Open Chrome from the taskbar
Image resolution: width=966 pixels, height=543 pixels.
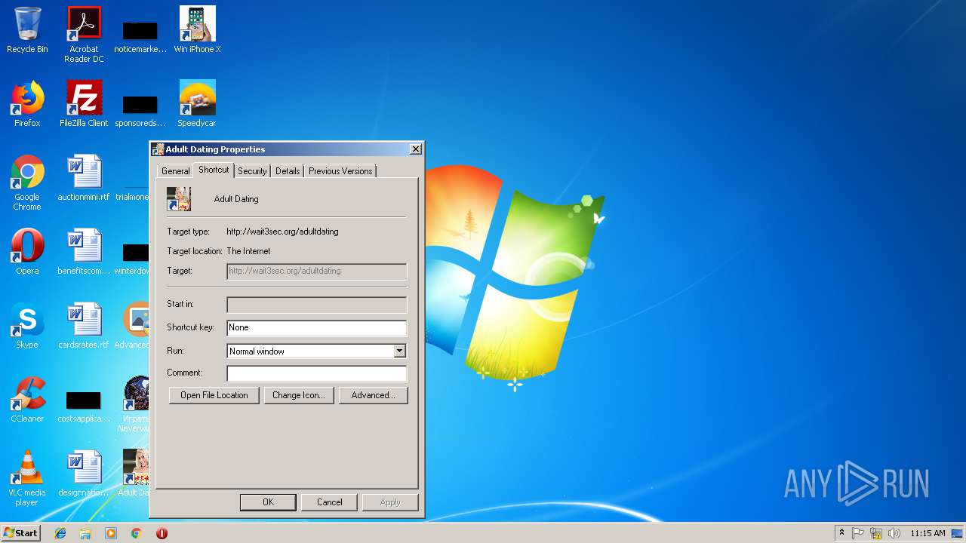(x=137, y=533)
